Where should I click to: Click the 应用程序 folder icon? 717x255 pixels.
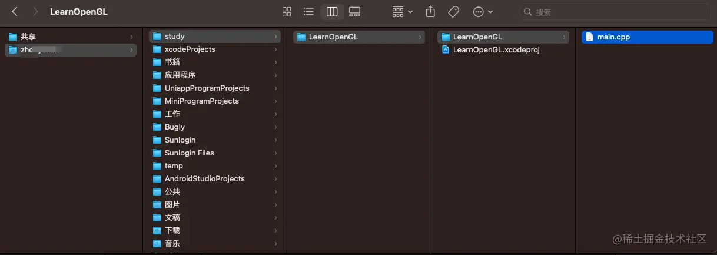point(157,75)
